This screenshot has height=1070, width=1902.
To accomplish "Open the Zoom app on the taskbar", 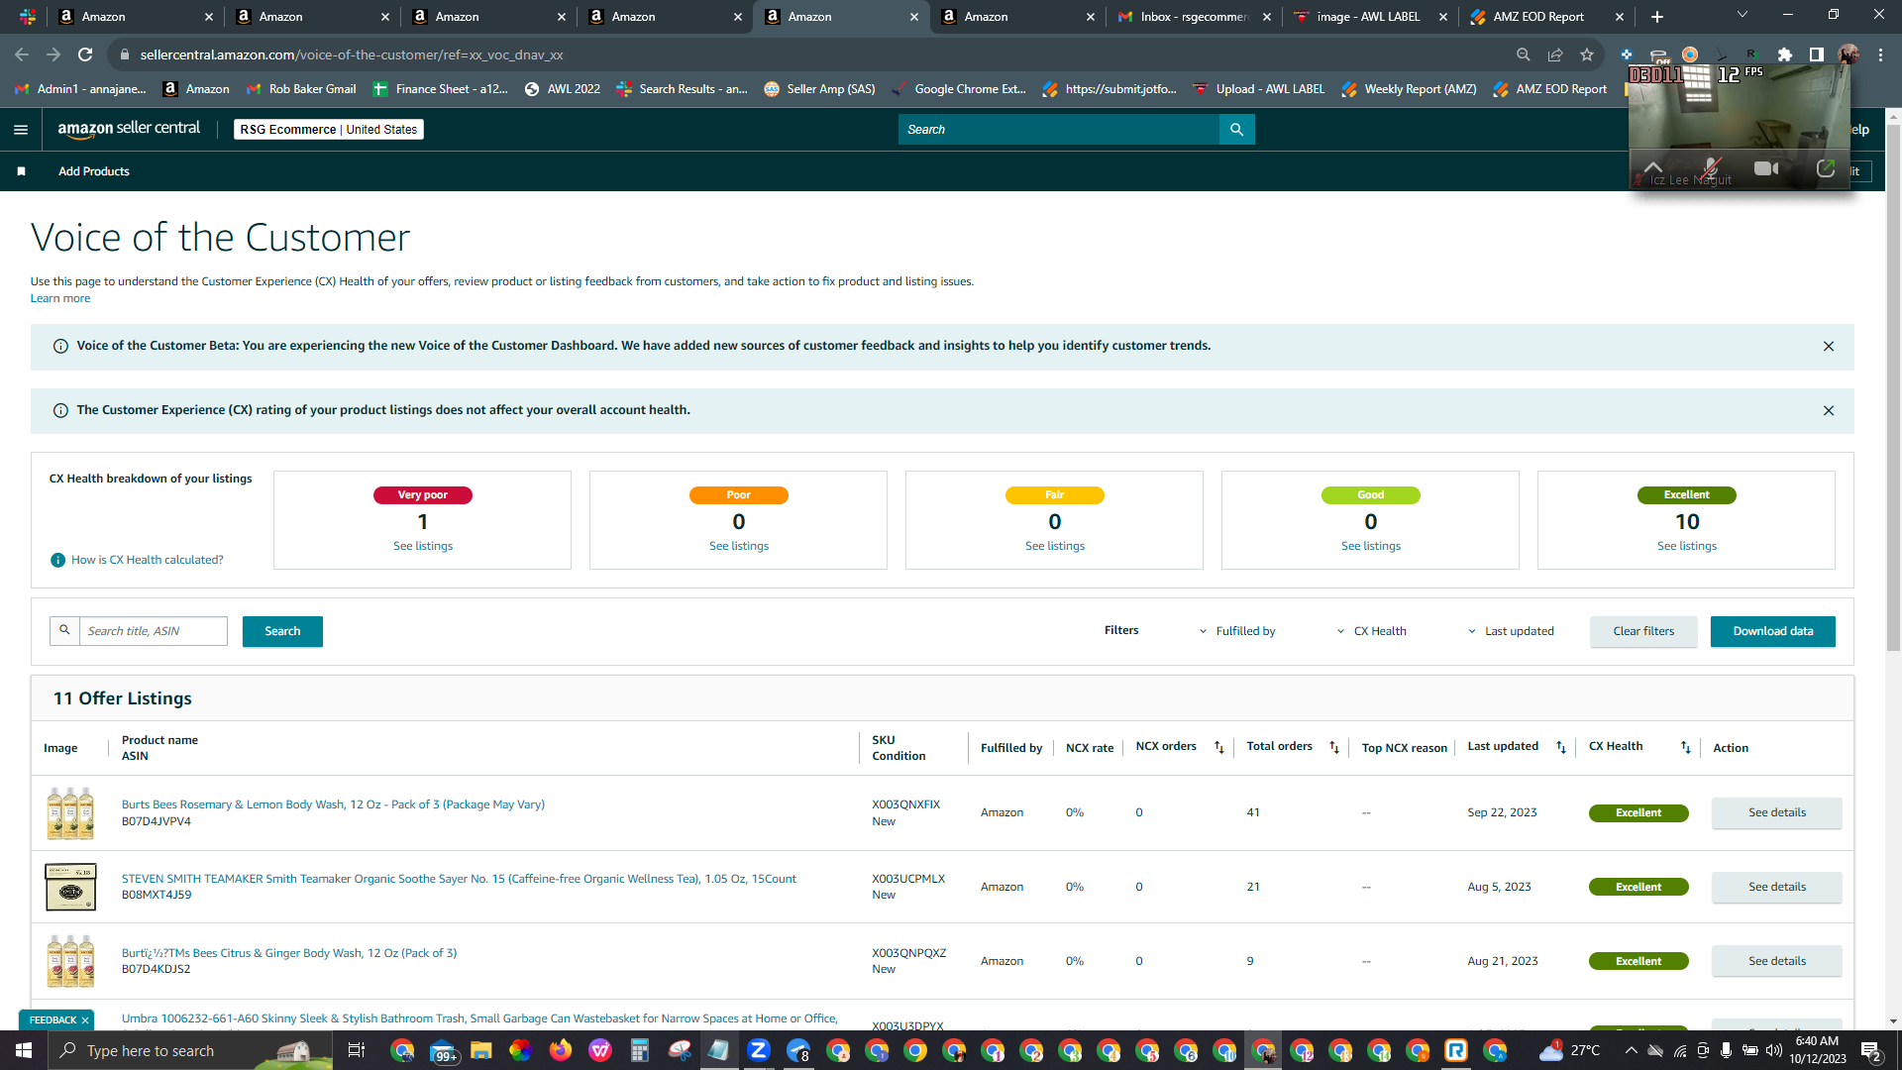I will click(759, 1050).
